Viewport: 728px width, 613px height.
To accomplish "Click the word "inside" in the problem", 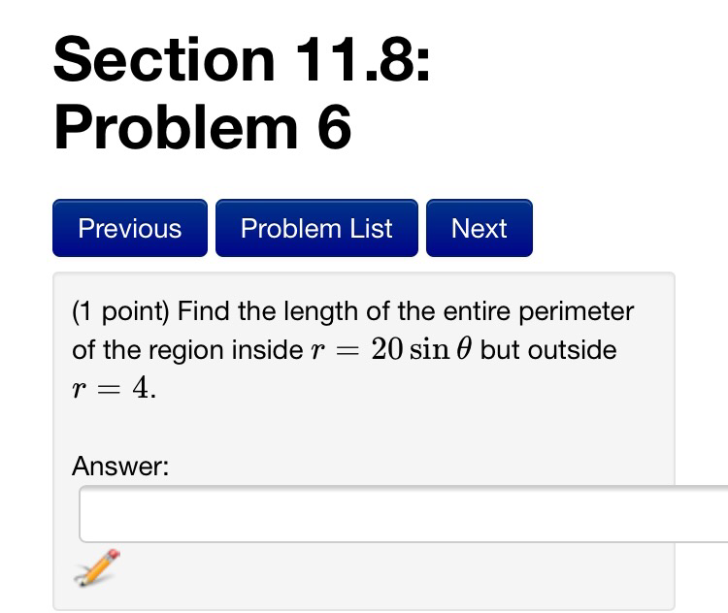I will [x=265, y=349].
